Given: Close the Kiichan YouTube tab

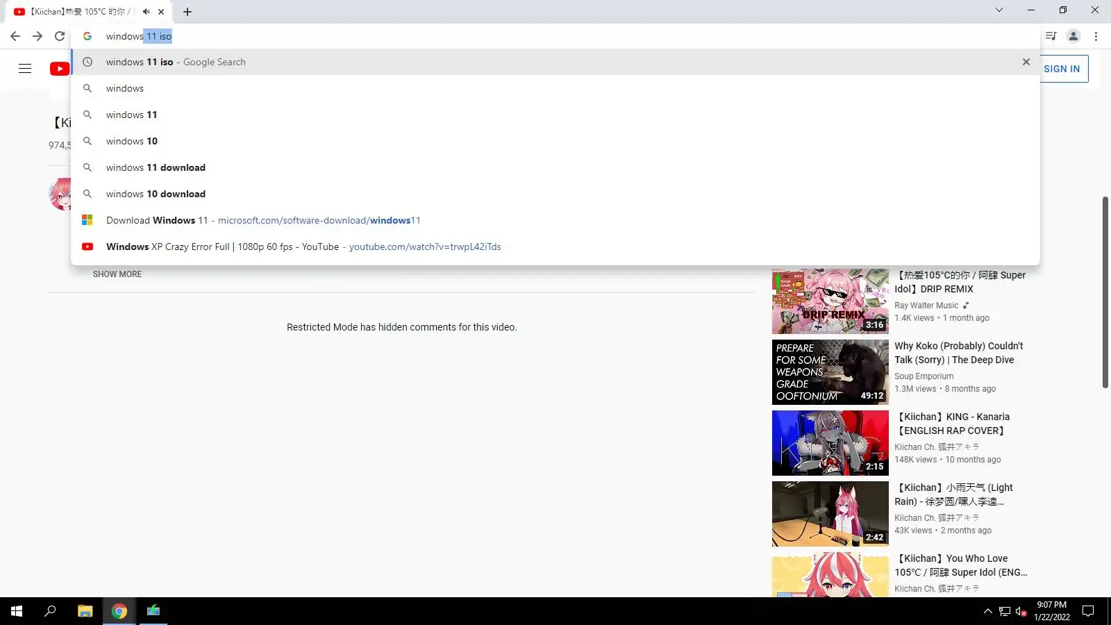Looking at the screenshot, I should [161, 12].
